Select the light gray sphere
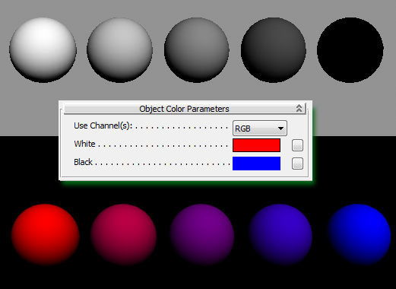396x289 pixels. (119, 50)
